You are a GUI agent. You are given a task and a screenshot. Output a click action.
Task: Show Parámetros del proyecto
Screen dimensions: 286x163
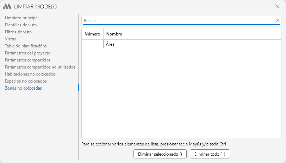coord(28,53)
